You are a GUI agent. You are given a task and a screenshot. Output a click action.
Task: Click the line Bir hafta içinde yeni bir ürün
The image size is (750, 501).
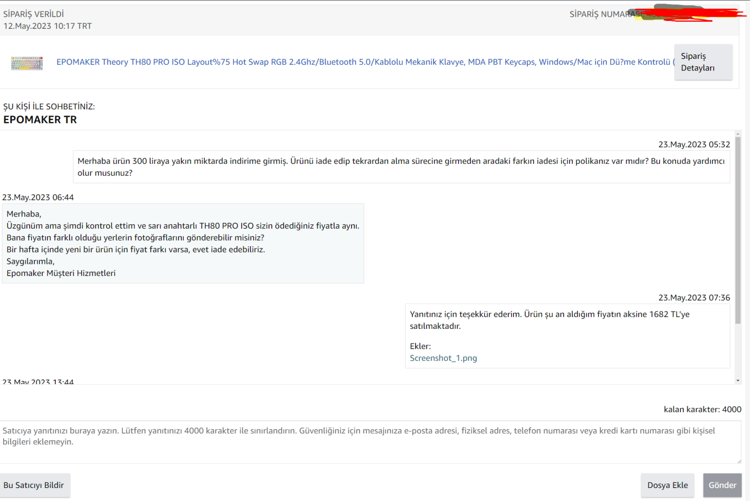[136, 250]
